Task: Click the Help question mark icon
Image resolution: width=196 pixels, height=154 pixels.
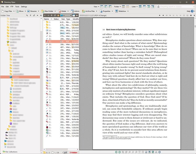Action: coord(192,11)
